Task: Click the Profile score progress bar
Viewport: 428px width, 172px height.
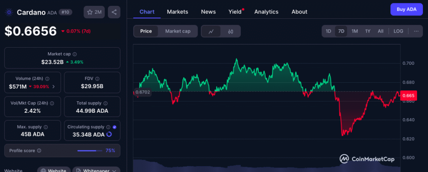Action: tap(90, 150)
